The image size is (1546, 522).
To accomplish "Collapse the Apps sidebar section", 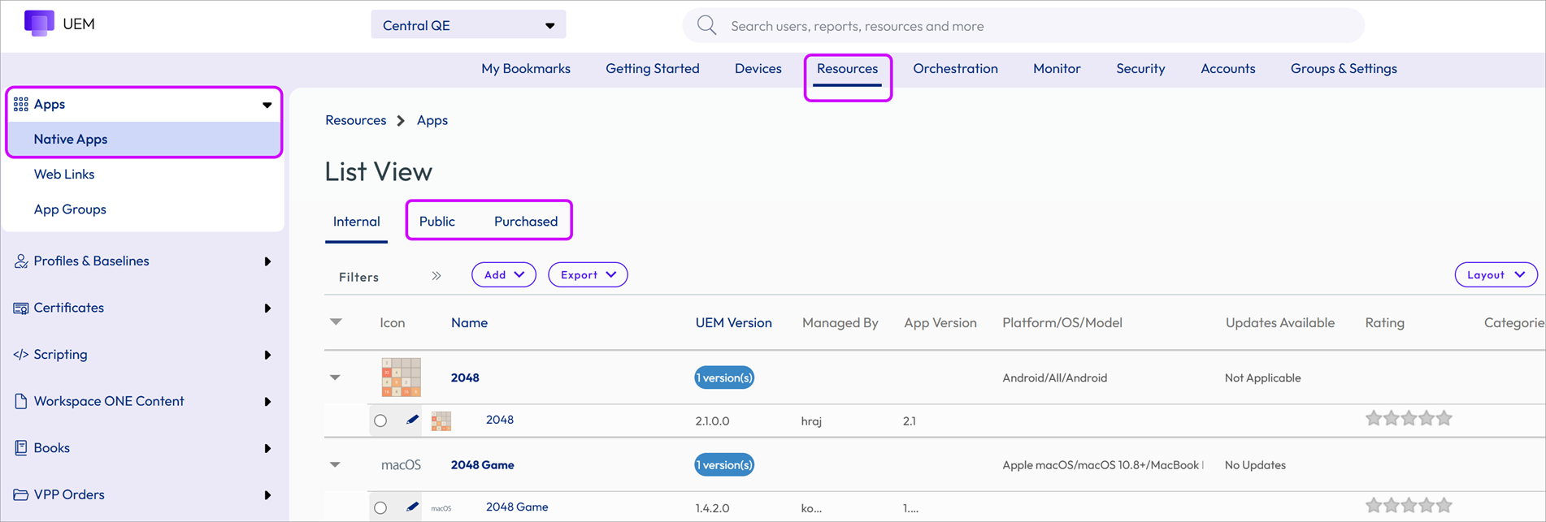I will click(267, 105).
